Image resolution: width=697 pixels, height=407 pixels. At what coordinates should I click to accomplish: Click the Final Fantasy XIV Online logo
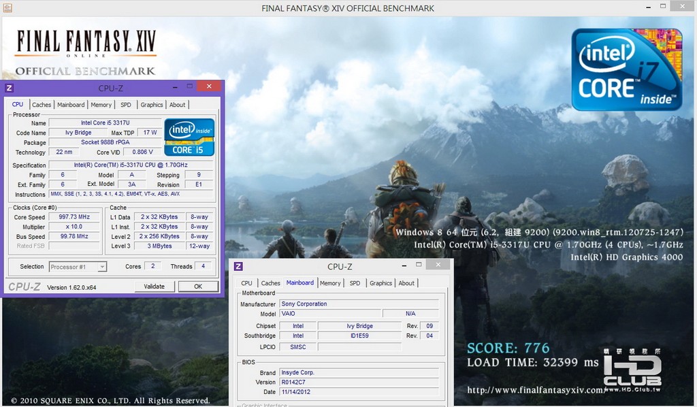(x=86, y=44)
